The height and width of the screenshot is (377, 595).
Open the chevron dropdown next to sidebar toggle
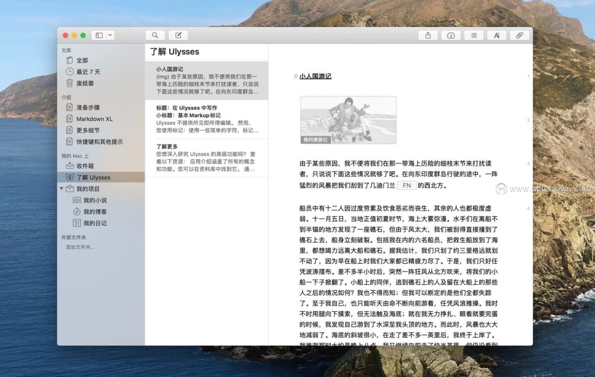[110, 35]
